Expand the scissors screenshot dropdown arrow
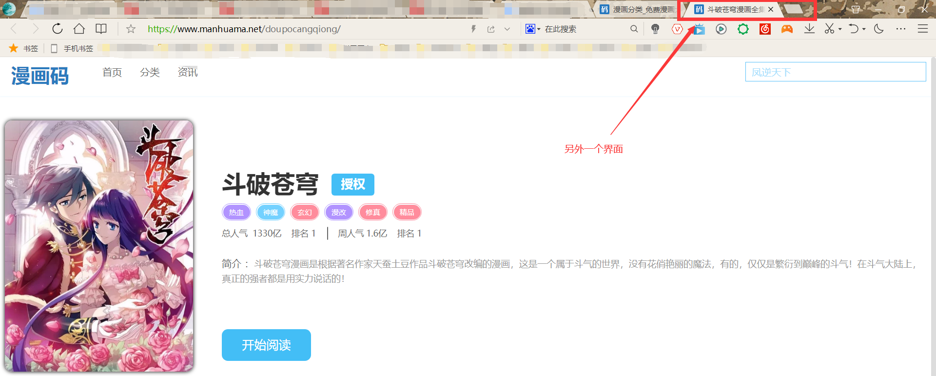 (840, 29)
